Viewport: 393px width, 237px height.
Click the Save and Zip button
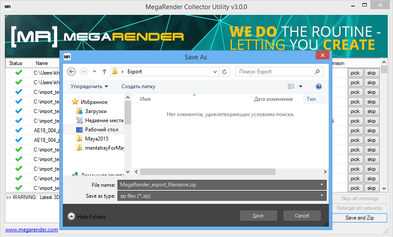[360, 218]
